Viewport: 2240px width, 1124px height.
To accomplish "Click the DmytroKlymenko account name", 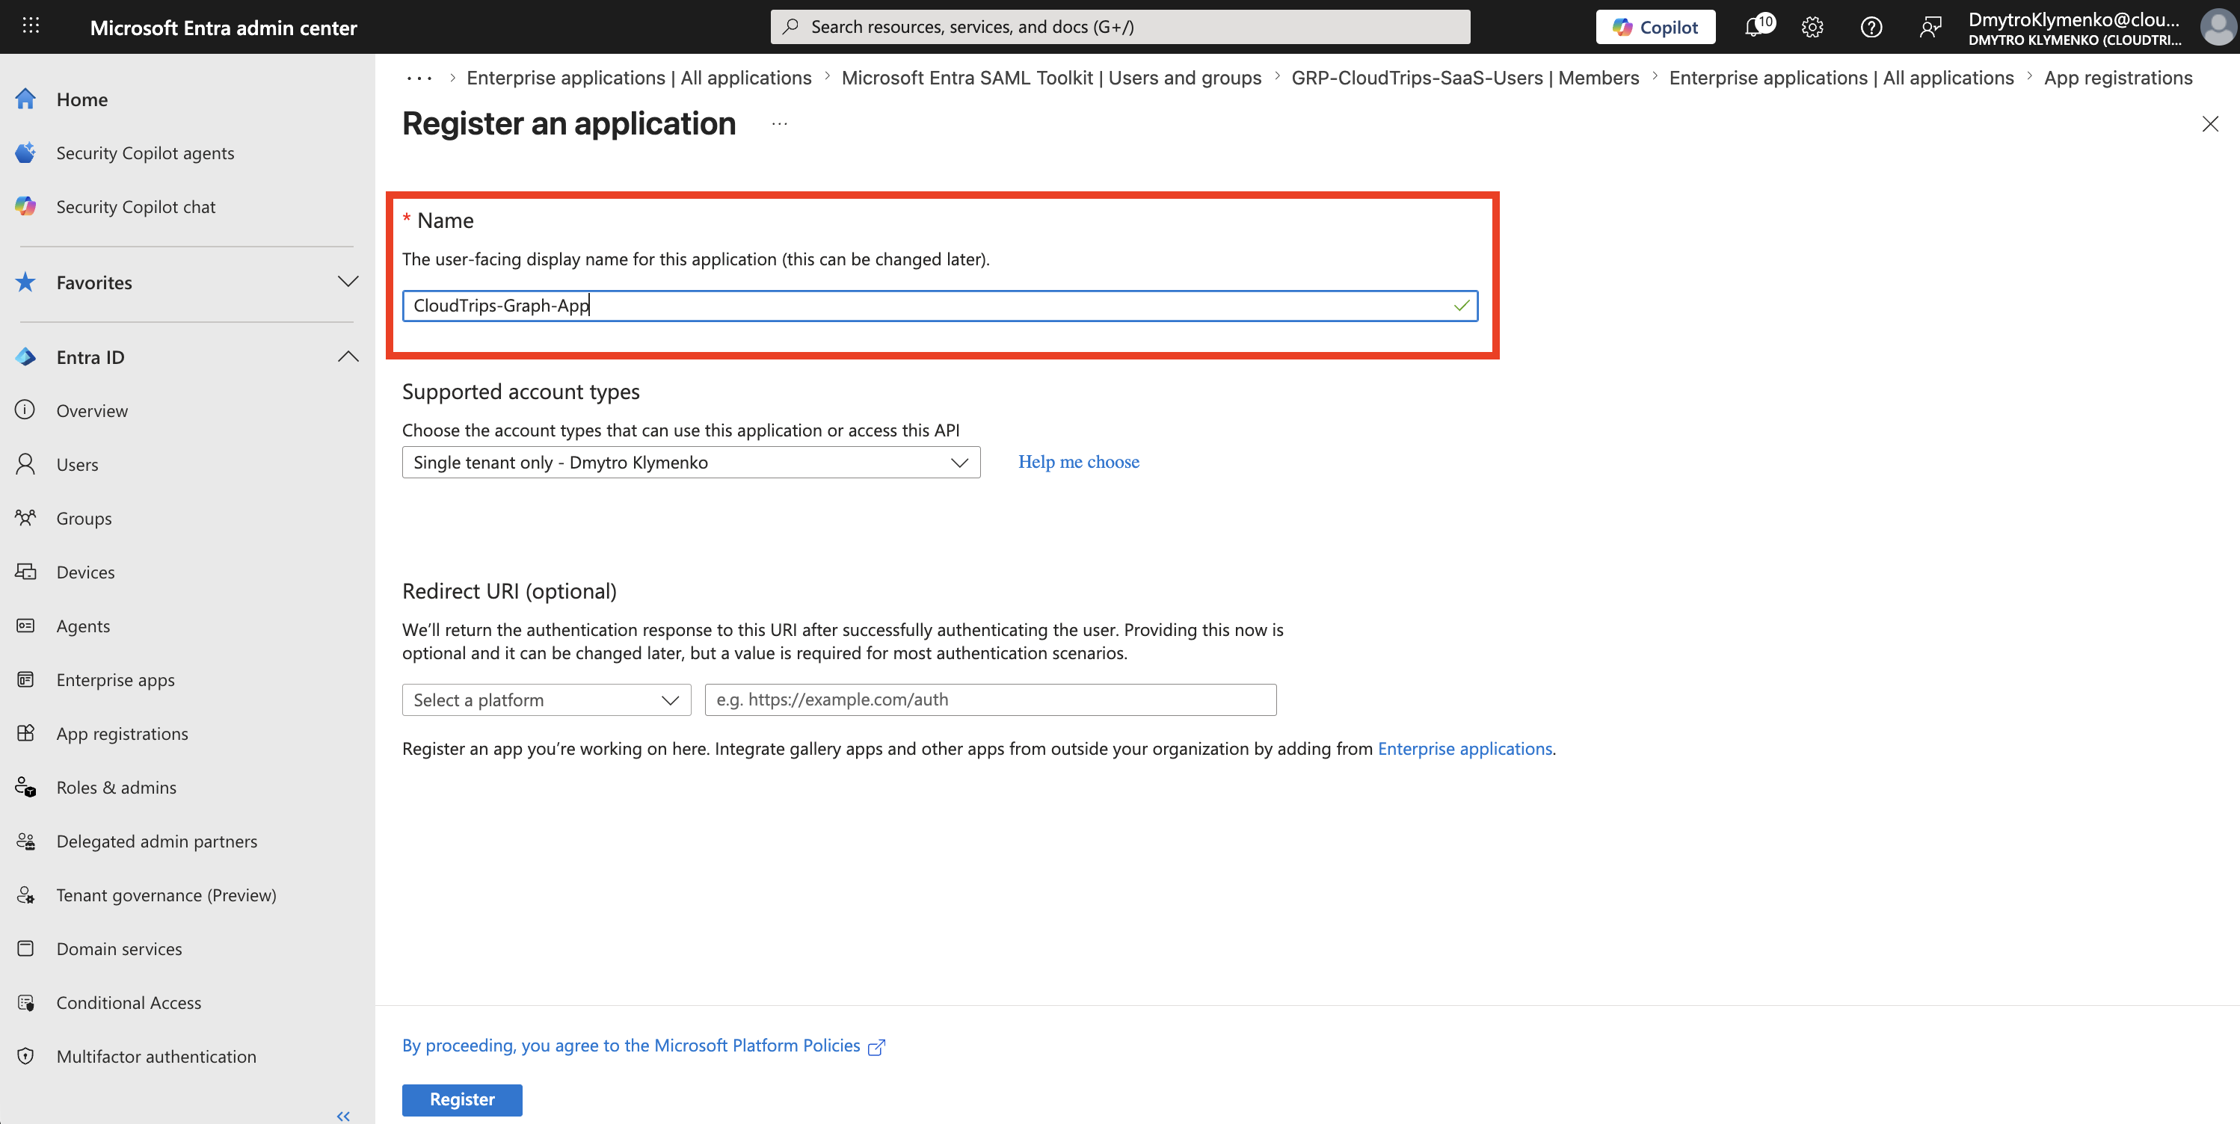I will [x=2074, y=20].
